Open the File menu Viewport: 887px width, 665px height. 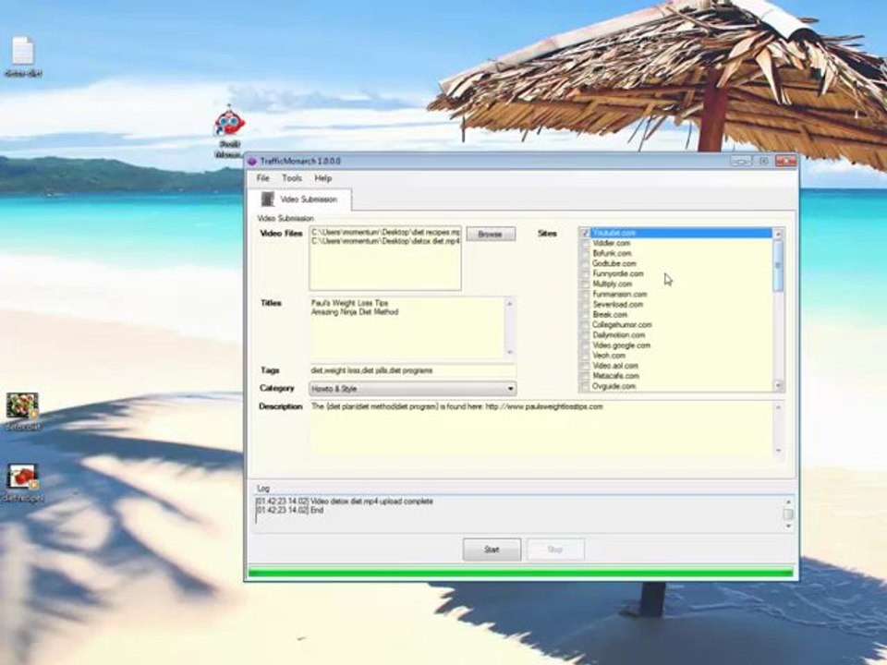[x=262, y=178]
